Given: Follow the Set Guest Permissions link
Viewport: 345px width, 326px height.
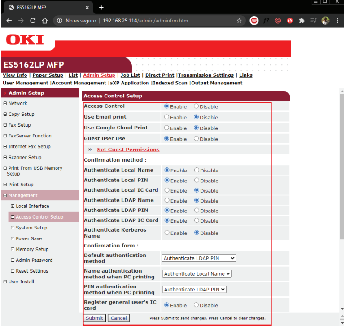Looking at the screenshot, I should tap(128, 150).
